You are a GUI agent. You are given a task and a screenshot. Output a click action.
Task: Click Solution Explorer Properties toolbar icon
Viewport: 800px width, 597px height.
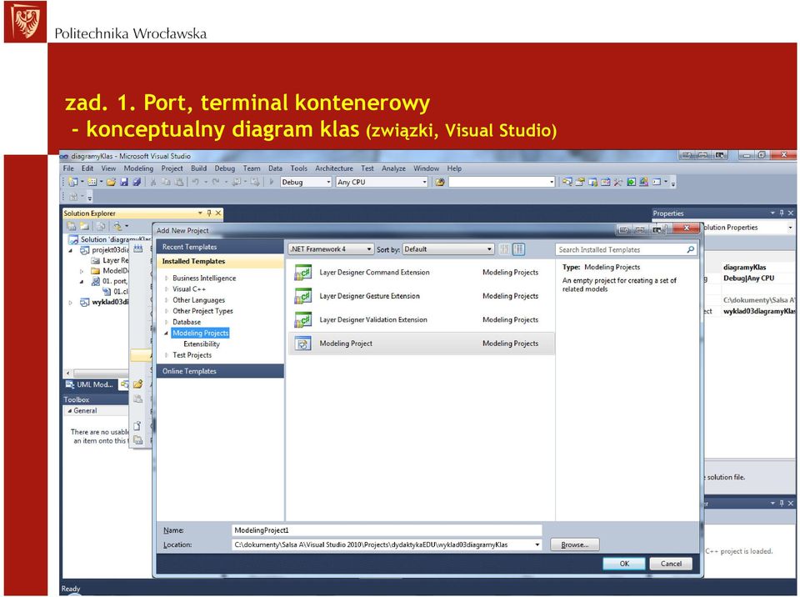coord(72,226)
